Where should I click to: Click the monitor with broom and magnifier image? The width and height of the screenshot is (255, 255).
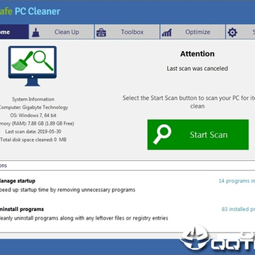tap(33, 66)
